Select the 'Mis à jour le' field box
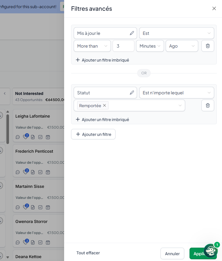 [105, 33]
